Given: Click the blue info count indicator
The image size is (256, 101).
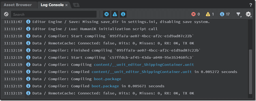Looking at the screenshot, I should coord(225,14).
